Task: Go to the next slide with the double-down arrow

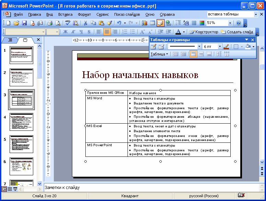Action: click(x=262, y=174)
